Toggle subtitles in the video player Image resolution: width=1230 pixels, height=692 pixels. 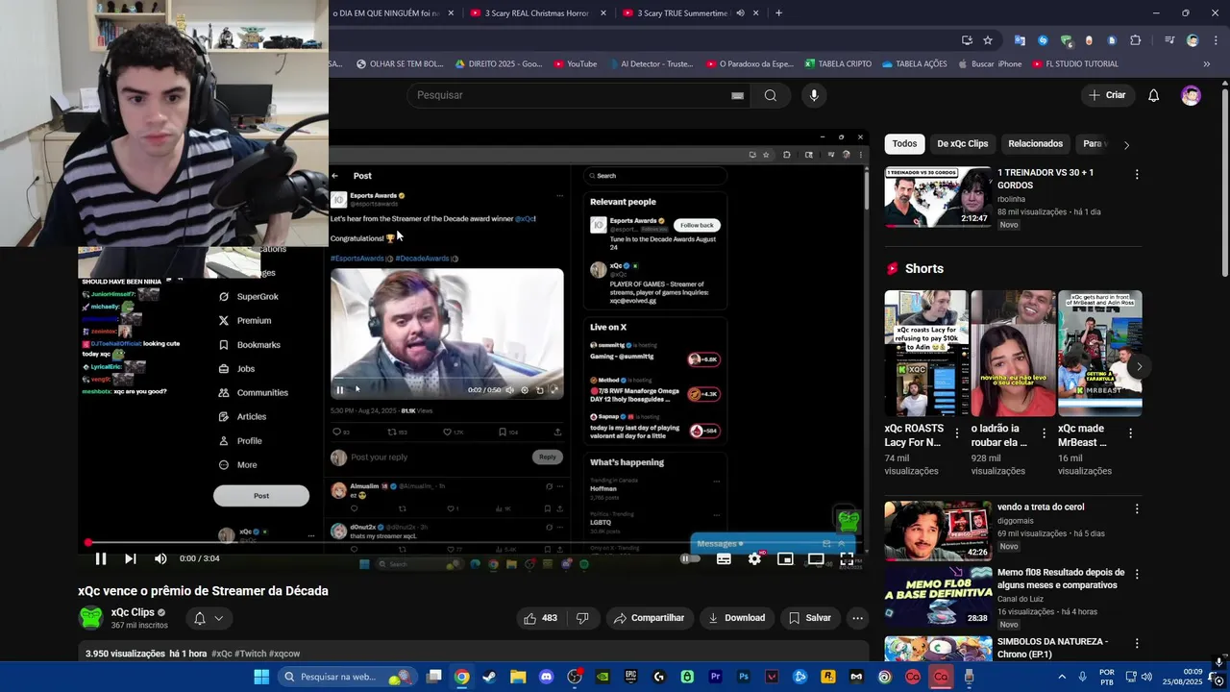[724, 558]
